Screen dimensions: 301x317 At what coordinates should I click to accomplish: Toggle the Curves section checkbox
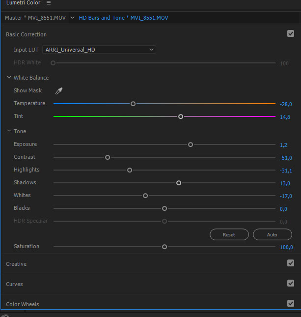[290, 283]
